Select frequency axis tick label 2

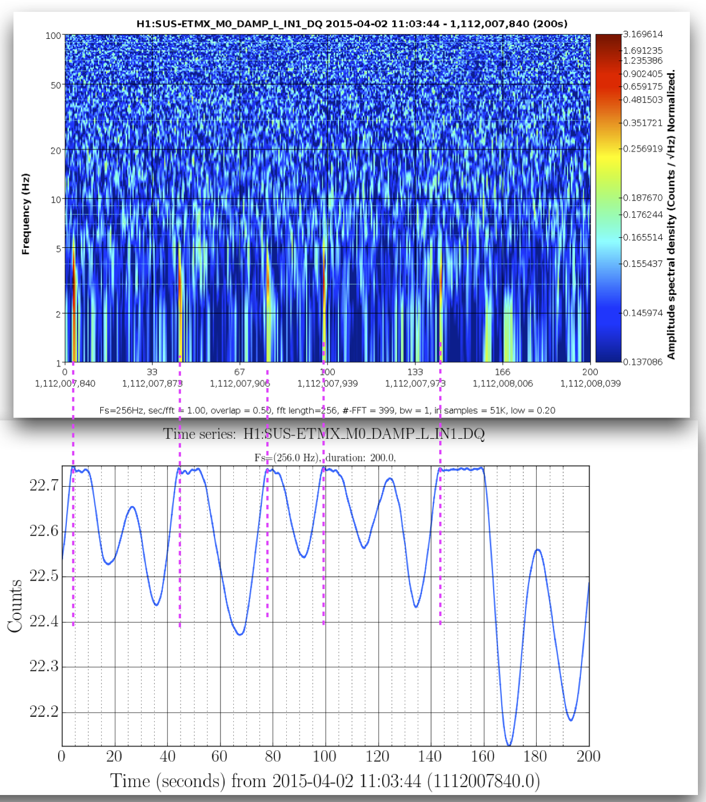[x=59, y=314]
